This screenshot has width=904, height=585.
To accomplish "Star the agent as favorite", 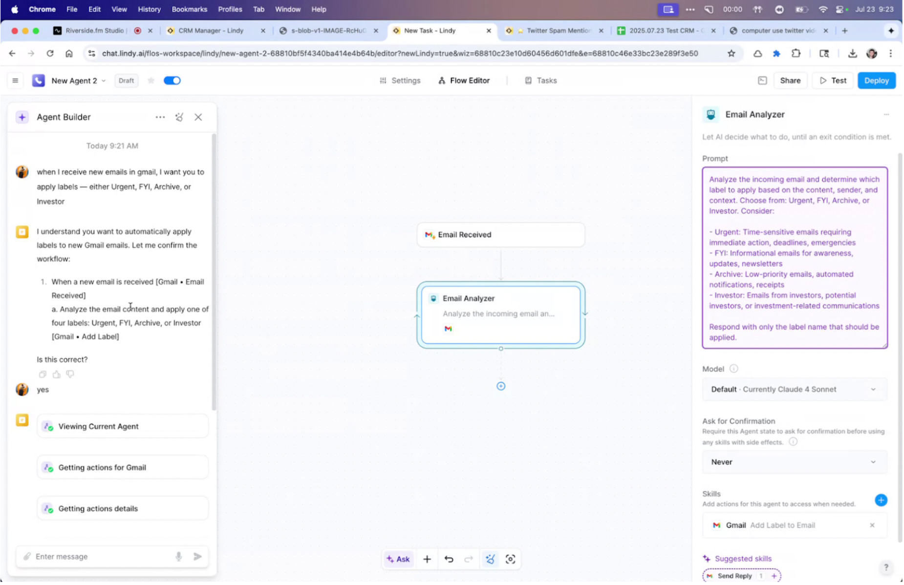I will 151,81.
